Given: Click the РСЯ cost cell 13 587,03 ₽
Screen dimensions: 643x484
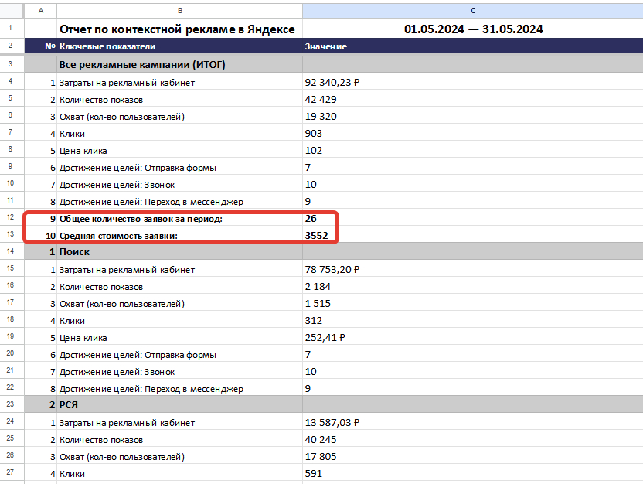Looking at the screenshot, I should coord(473,422).
